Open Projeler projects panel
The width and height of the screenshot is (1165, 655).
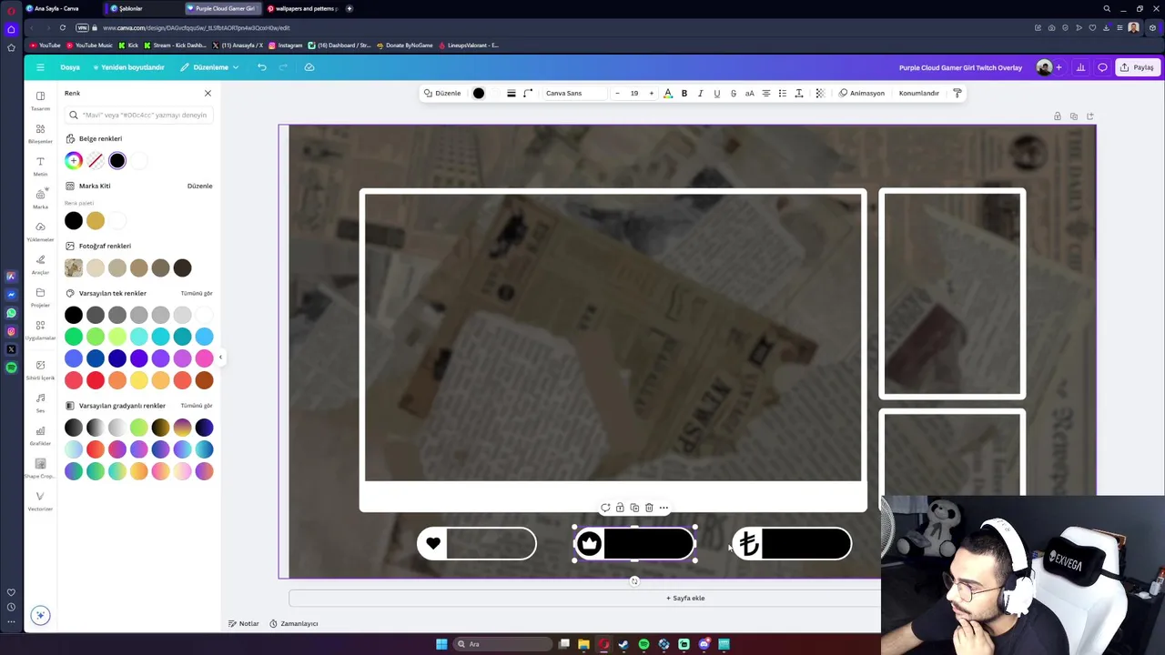(x=40, y=297)
